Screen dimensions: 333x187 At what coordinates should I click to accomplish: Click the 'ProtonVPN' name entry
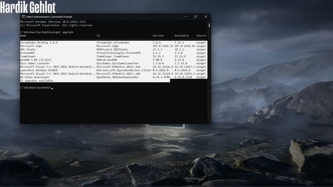click(x=27, y=53)
